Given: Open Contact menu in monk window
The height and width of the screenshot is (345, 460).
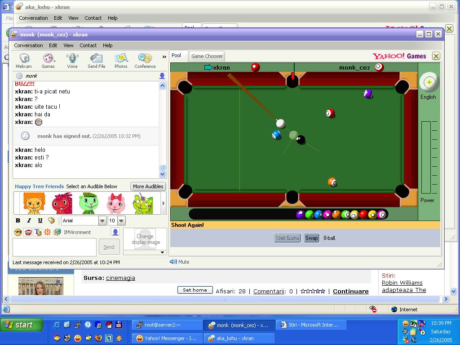Looking at the screenshot, I should [88, 45].
